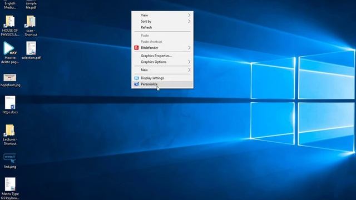Select the Lectures - Shortcut folder icon
Screen dimensions: 356x200
[10, 131]
